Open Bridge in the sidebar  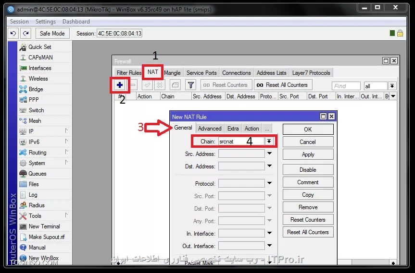[36, 89]
